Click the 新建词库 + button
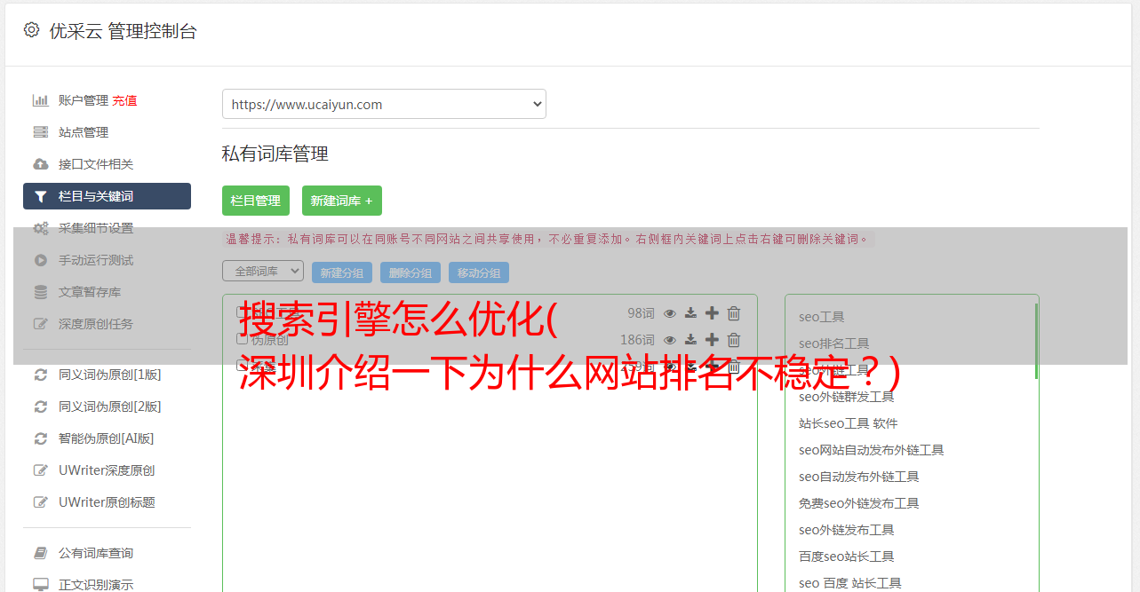 pos(342,201)
